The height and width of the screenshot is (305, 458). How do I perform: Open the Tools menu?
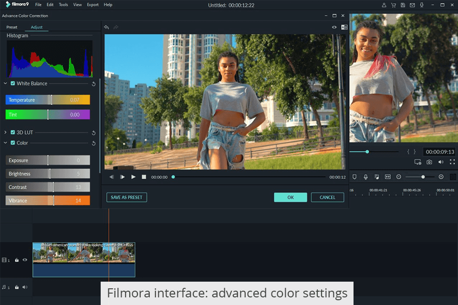(63, 5)
